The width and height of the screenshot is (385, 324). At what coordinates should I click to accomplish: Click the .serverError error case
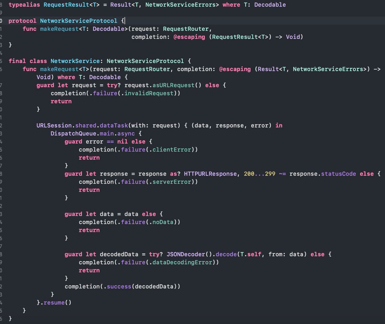point(170,182)
